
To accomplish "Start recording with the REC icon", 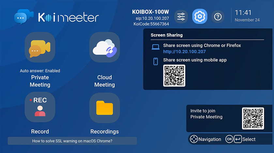I will coord(40,107).
